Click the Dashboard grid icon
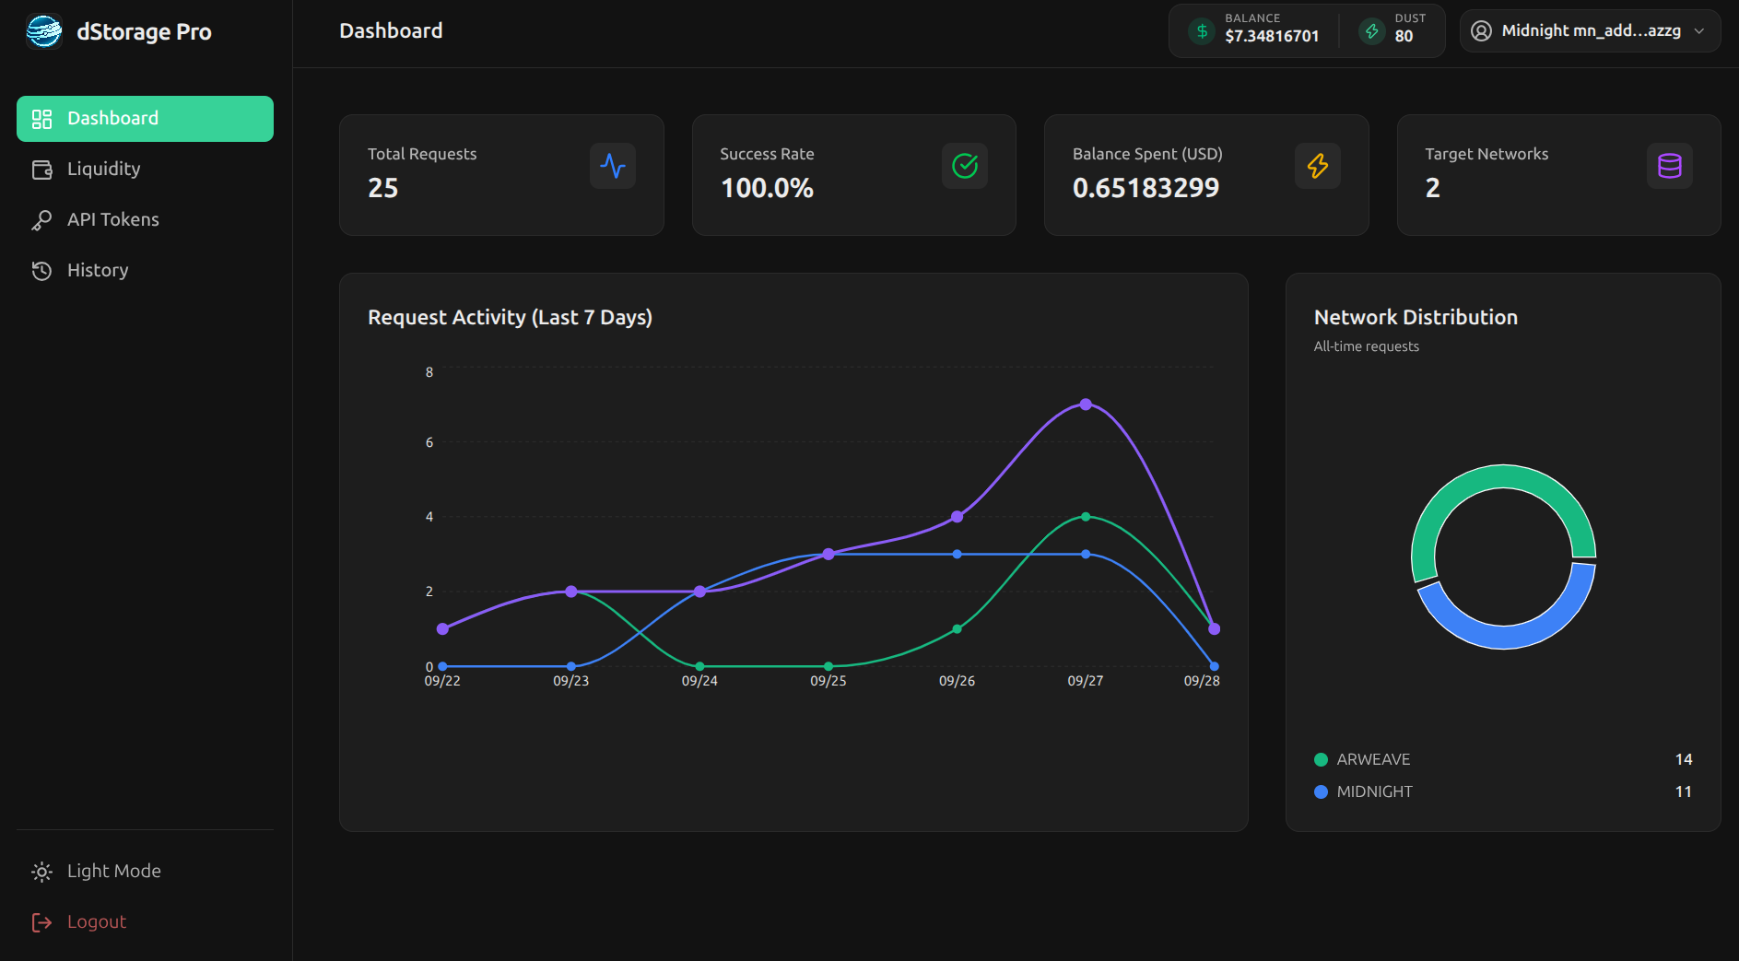The image size is (1739, 961). pos(41,119)
